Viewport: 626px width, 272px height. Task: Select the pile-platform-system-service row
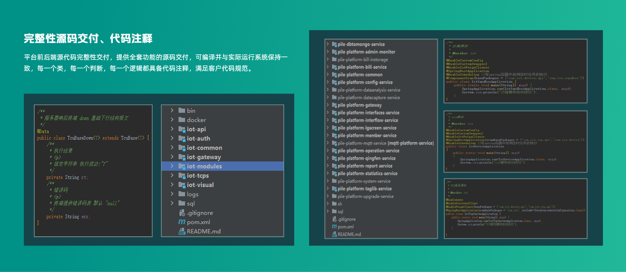pos(381,181)
